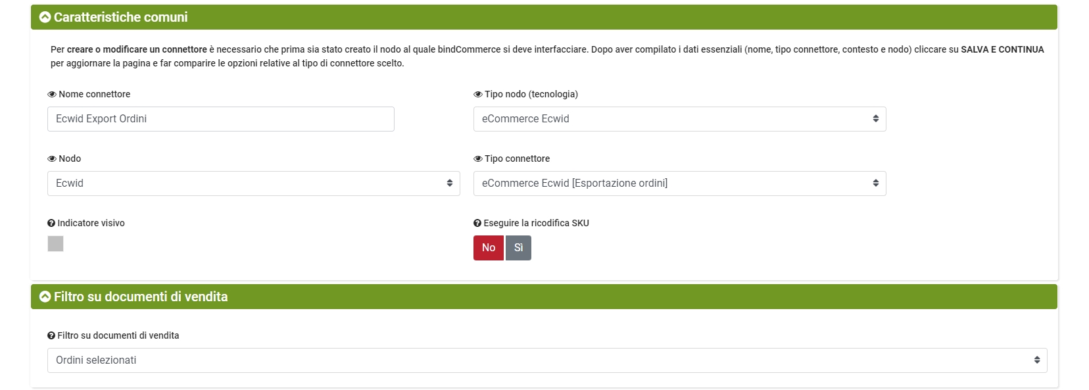The height and width of the screenshot is (390, 1089).
Task: Collapse Caratteristiche comuni using the chevron icon
Action: point(45,17)
